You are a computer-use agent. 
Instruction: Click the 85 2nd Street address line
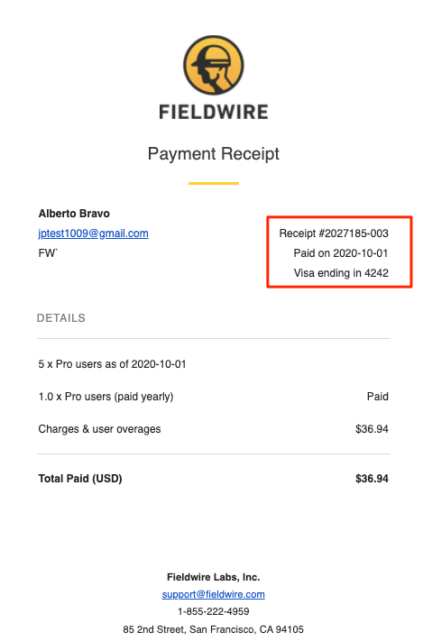[214, 629]
